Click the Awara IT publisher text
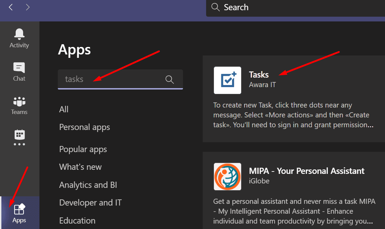The image size is (385, 229). (x=262, y=85)
